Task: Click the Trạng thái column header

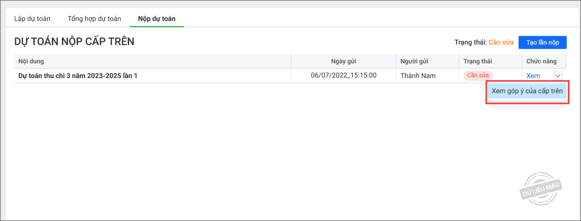Action: tap(478, 61)
